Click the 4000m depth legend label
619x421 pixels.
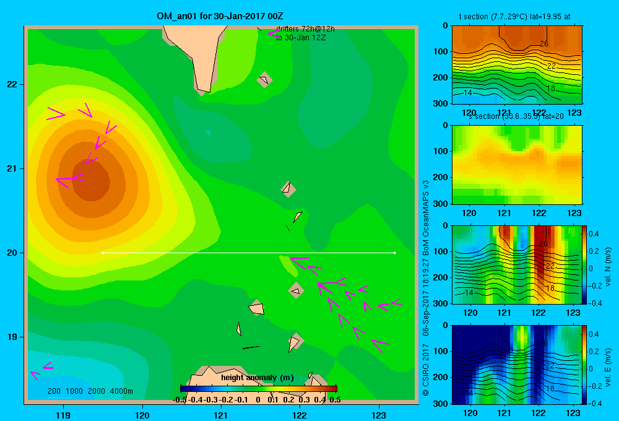[121, 391]
